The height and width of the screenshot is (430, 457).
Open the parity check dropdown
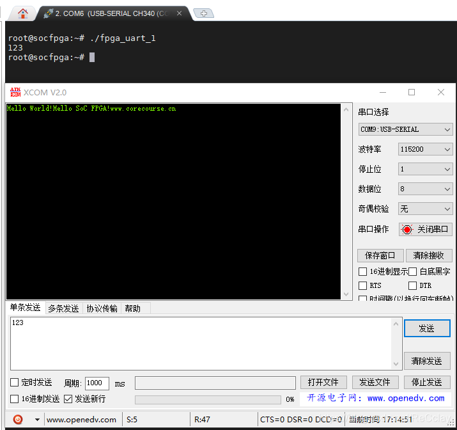425,209
